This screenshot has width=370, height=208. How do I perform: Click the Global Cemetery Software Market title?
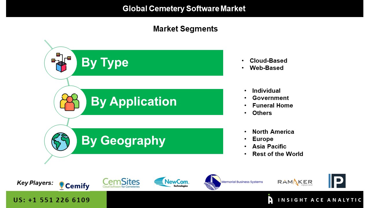pos(184,9)
